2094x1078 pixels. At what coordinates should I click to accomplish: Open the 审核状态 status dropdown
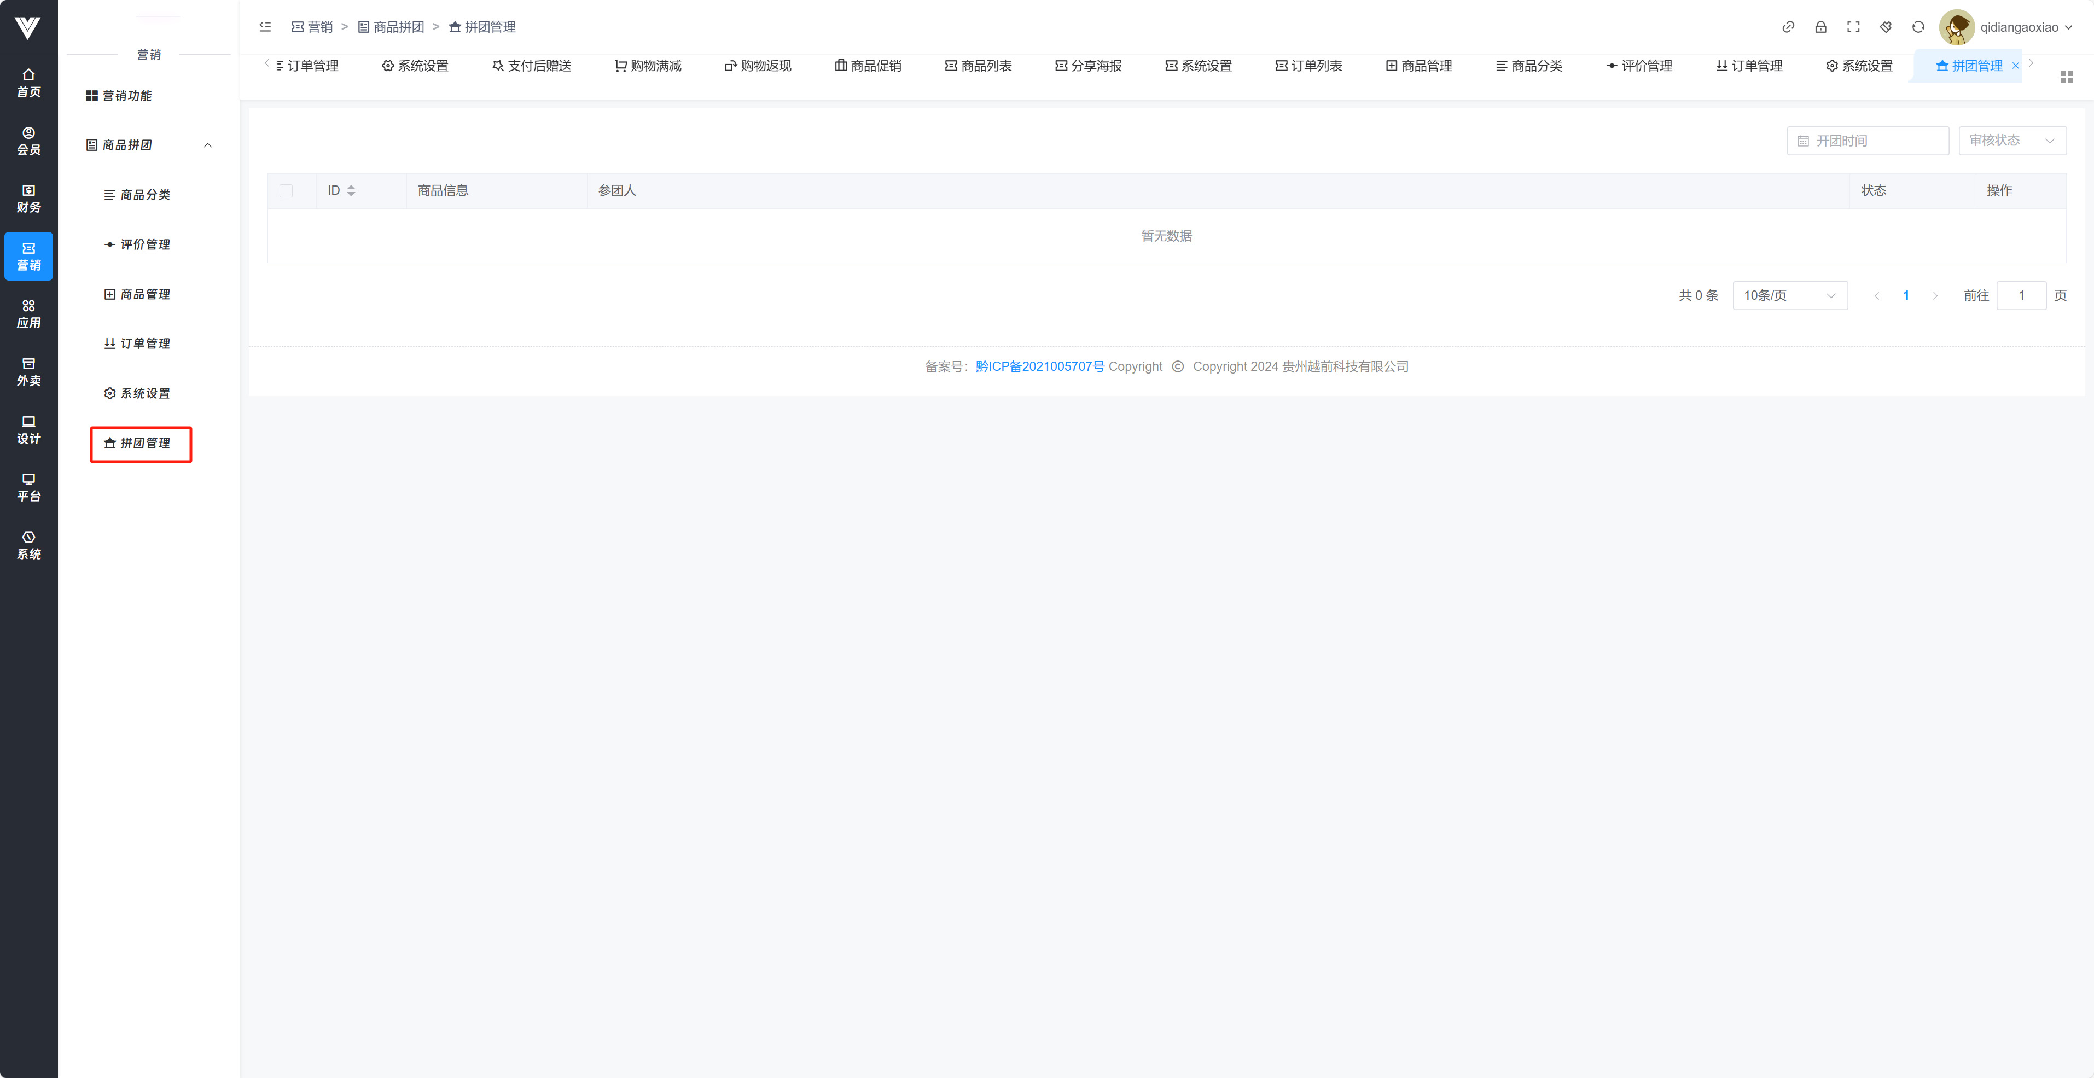(2011, 141)
